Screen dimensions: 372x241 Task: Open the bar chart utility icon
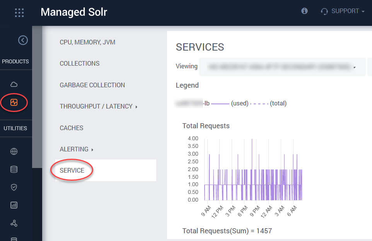coord(14,205)
